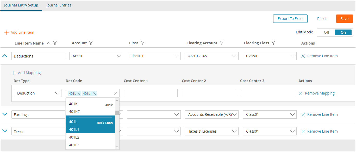Viewport: 356px width, 152px height.
Task: Switch to Journal Entry Setup tab
Action: tap(21, 5)
